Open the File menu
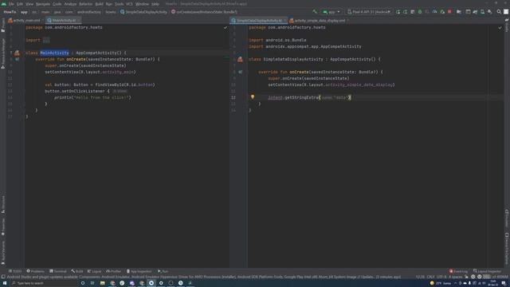This screenshot has width=510, height=287. click(11, 4)
